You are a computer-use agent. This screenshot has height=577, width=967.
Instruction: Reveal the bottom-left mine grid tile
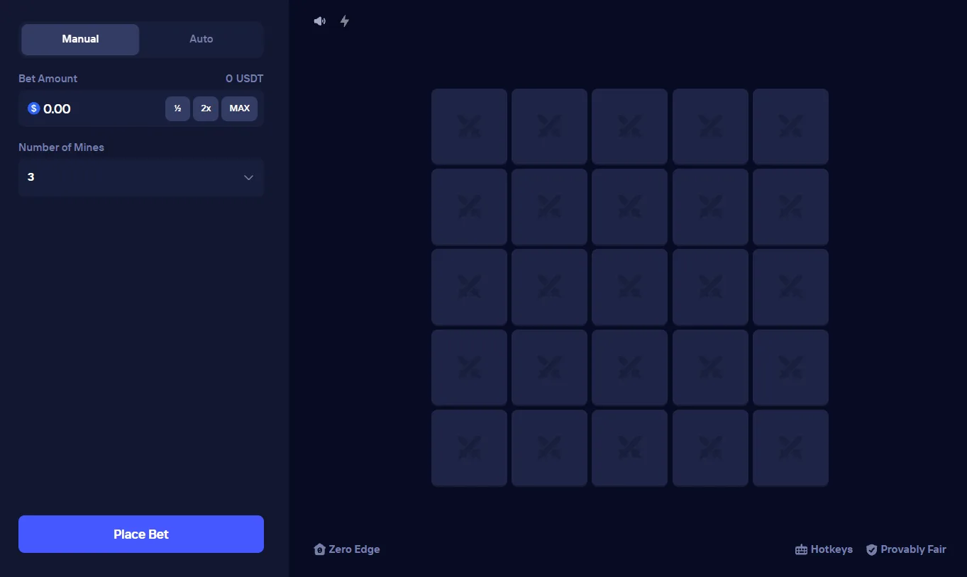[x=469, y=448]
